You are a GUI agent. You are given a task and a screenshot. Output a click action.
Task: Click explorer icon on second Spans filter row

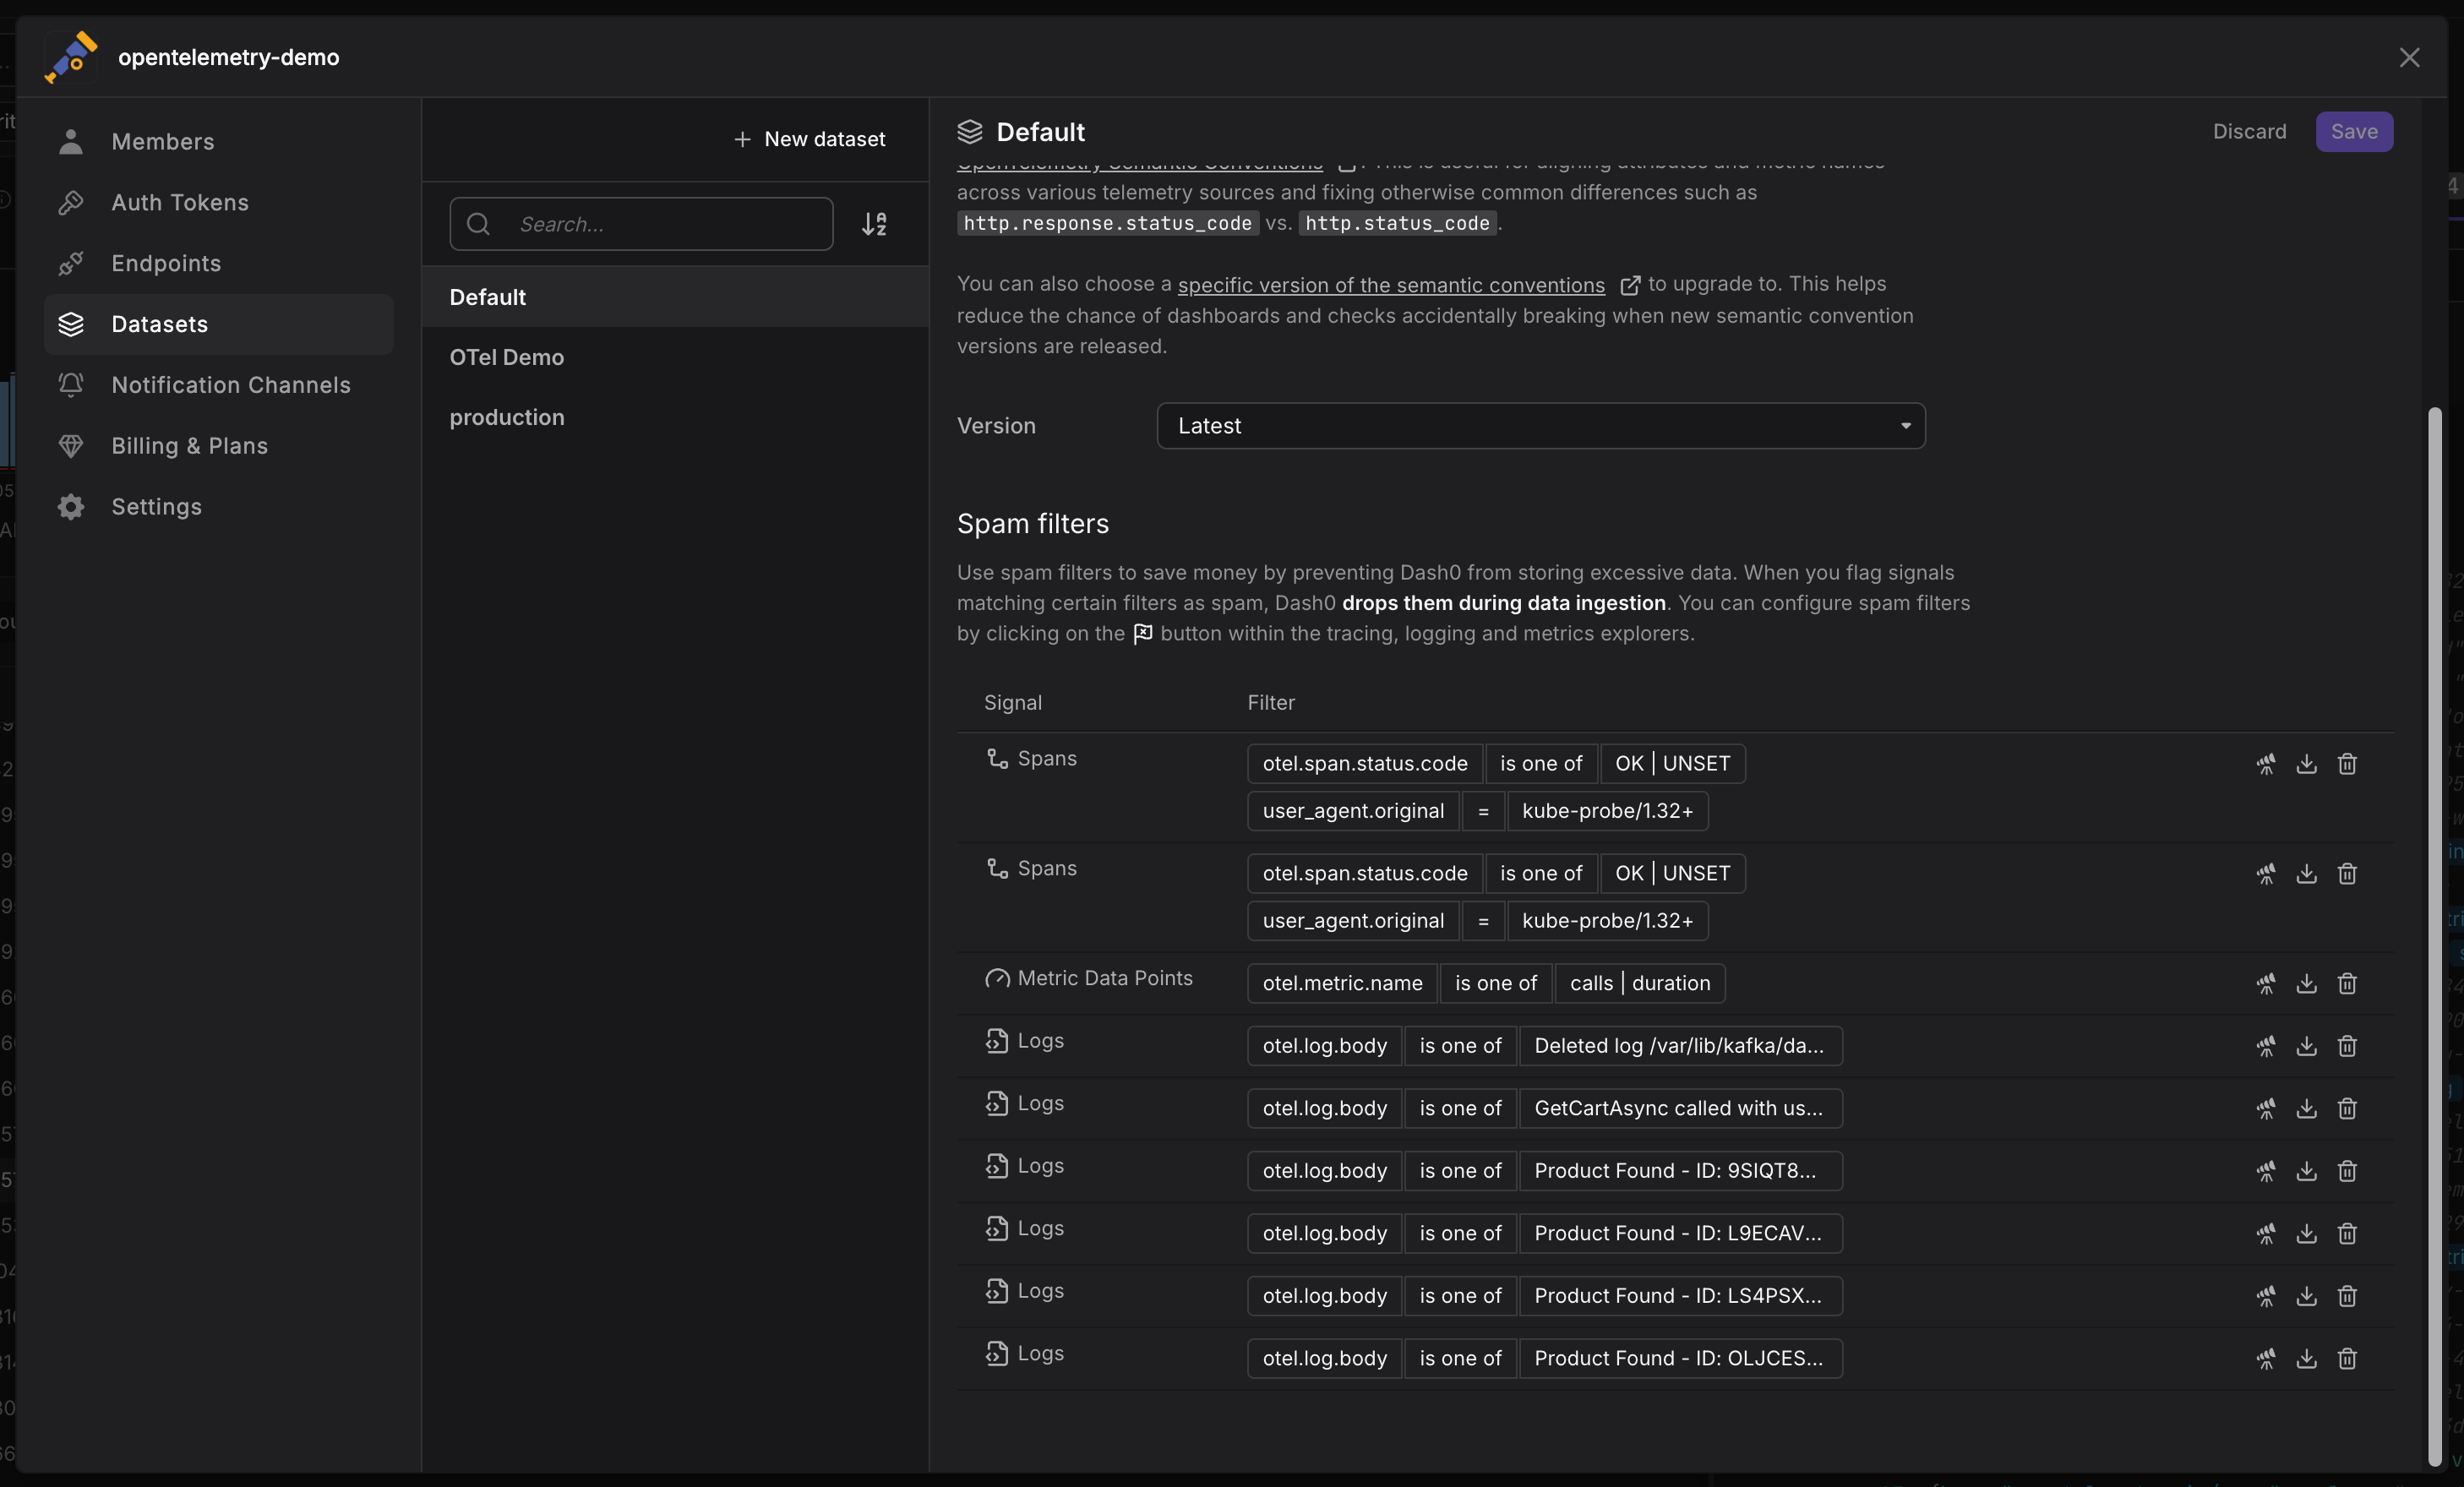click(2265, 874)
